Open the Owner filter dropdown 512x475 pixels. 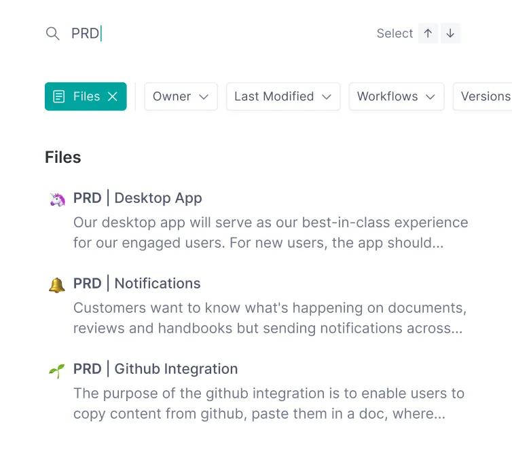(x=181, y=96)
